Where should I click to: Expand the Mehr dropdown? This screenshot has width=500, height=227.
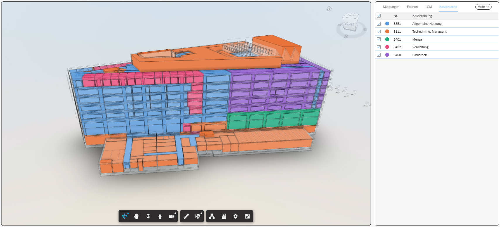483,7
